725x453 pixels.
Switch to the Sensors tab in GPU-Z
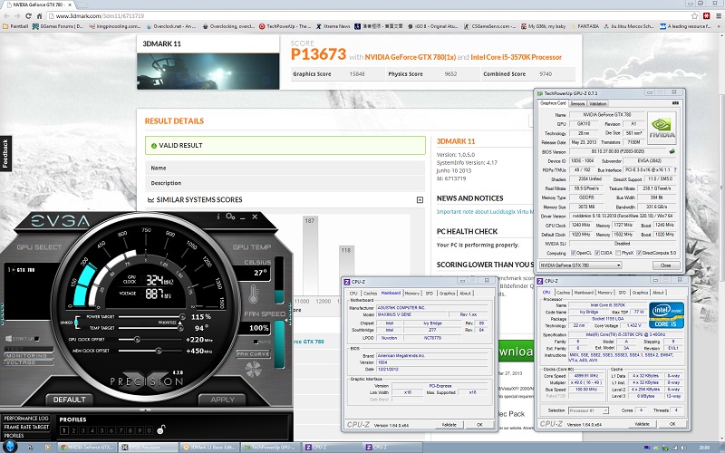point(577,103)
